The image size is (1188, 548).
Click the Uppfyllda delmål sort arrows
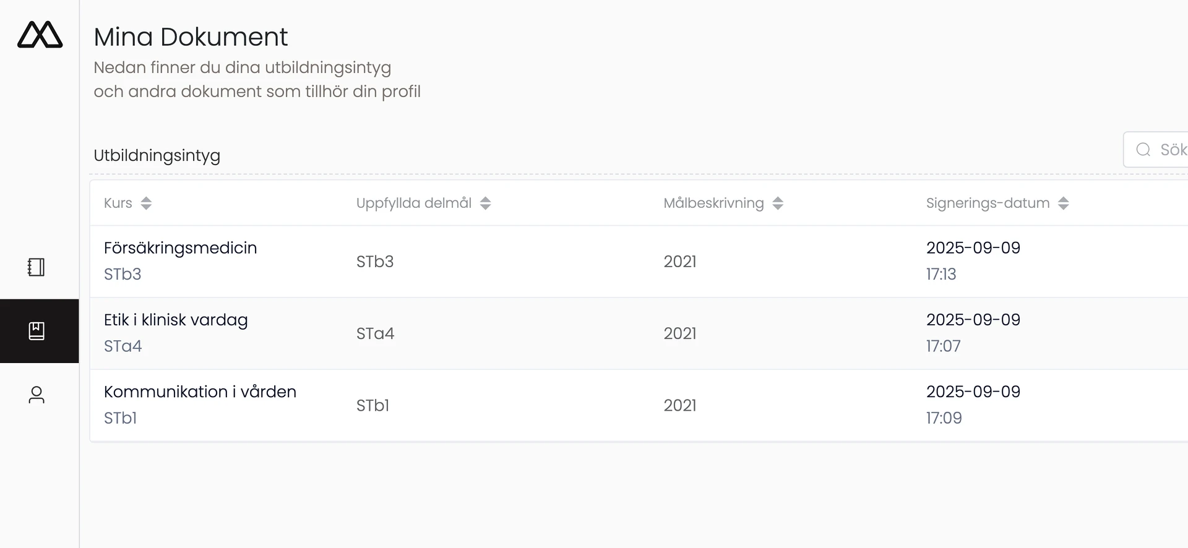pyautogui.click(x=486, y=203)
